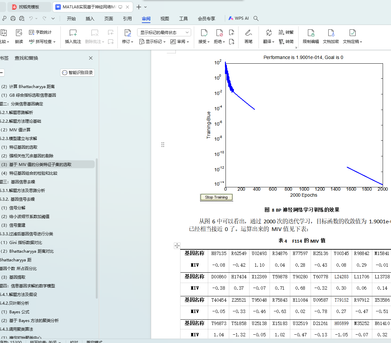Convert Simplified to Traditional (简转繁)
Viewport: 391px width, 343px height.
point(286,32)
